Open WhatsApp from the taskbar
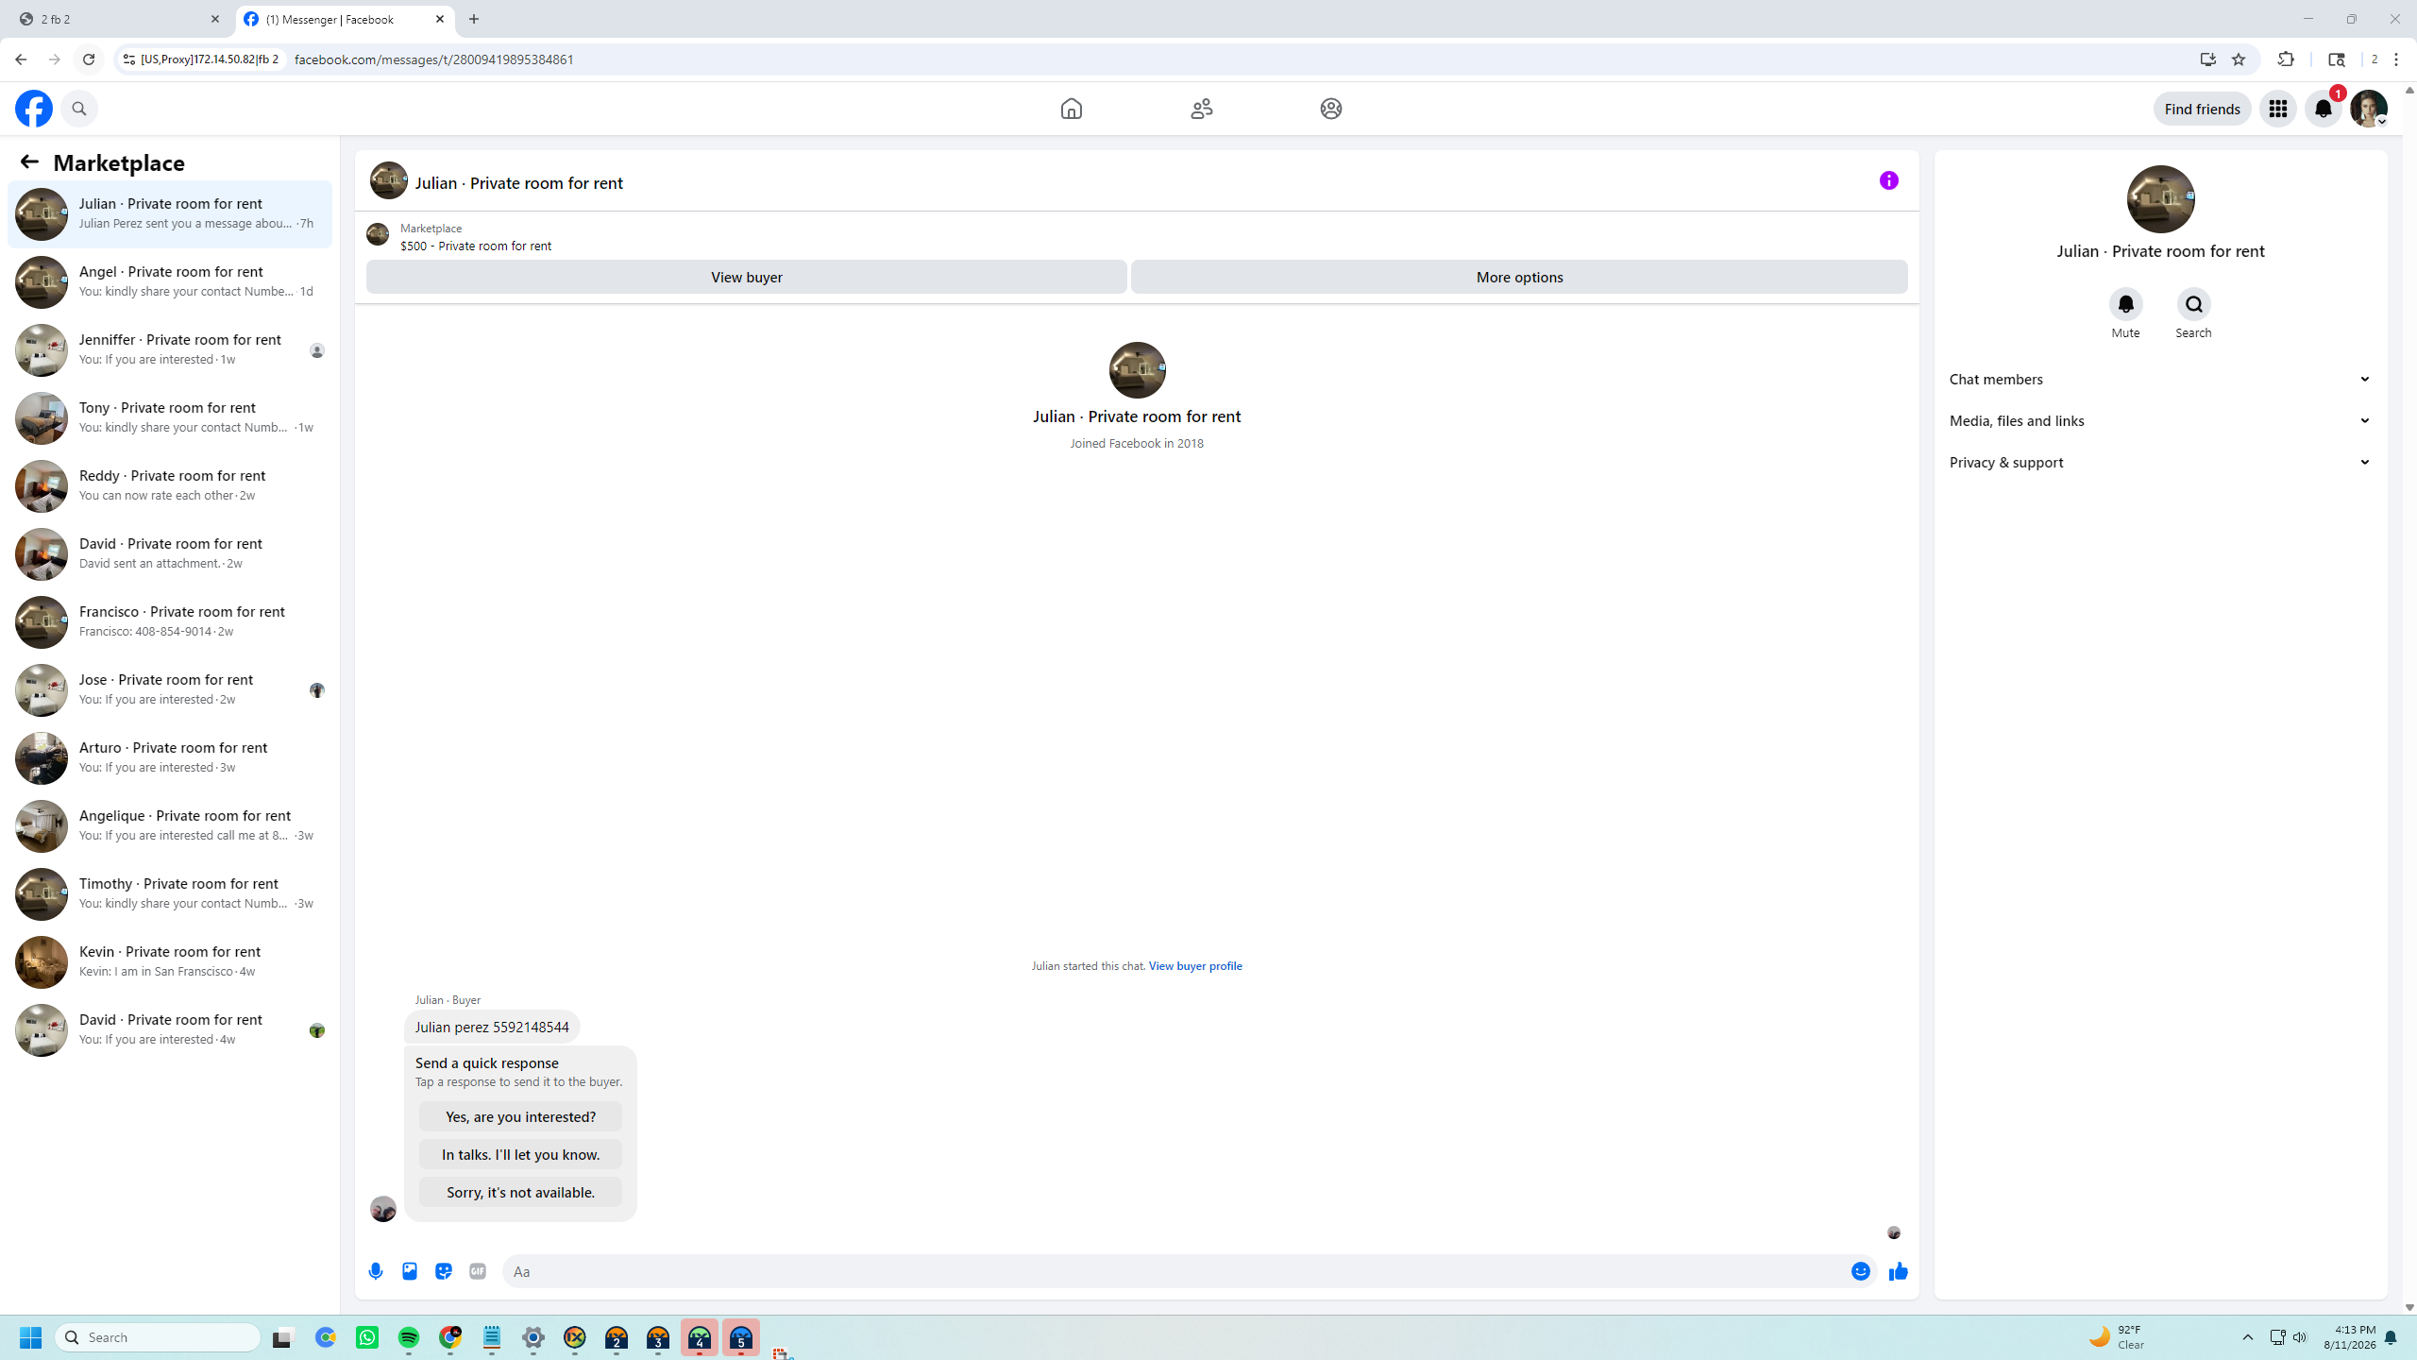2417x1360 pixels. coord(367,1337)
